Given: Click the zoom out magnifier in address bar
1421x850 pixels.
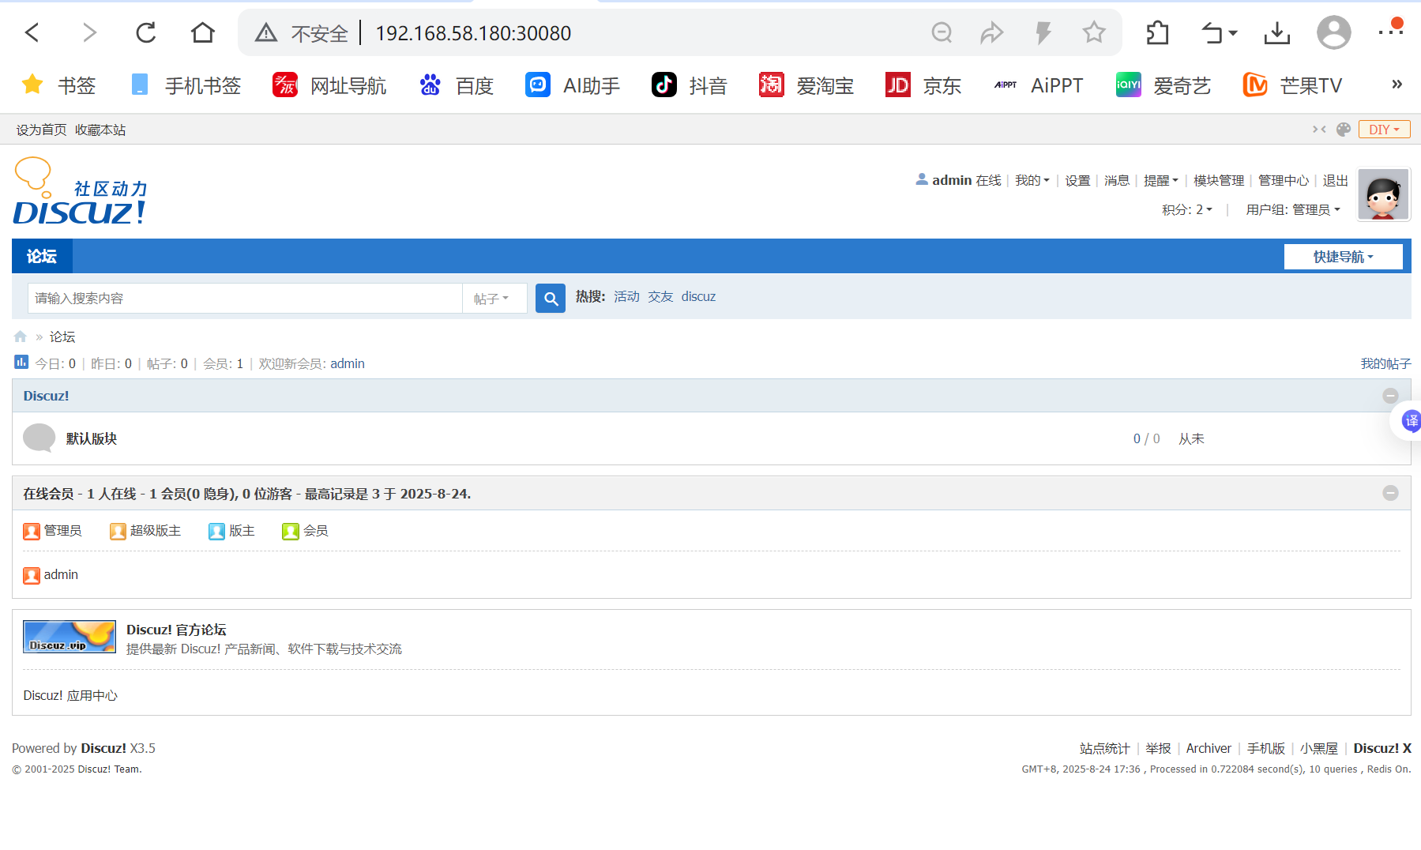Looking at the screenshot, I should click(942, 32).
